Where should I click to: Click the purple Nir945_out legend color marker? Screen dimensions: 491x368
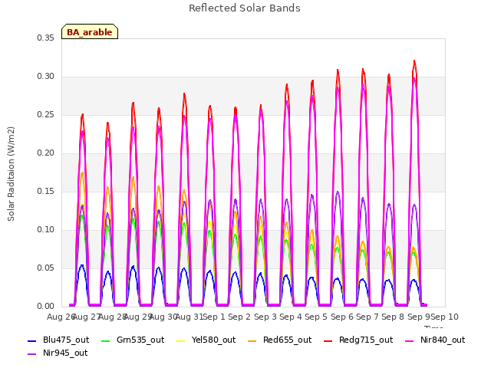32,354
